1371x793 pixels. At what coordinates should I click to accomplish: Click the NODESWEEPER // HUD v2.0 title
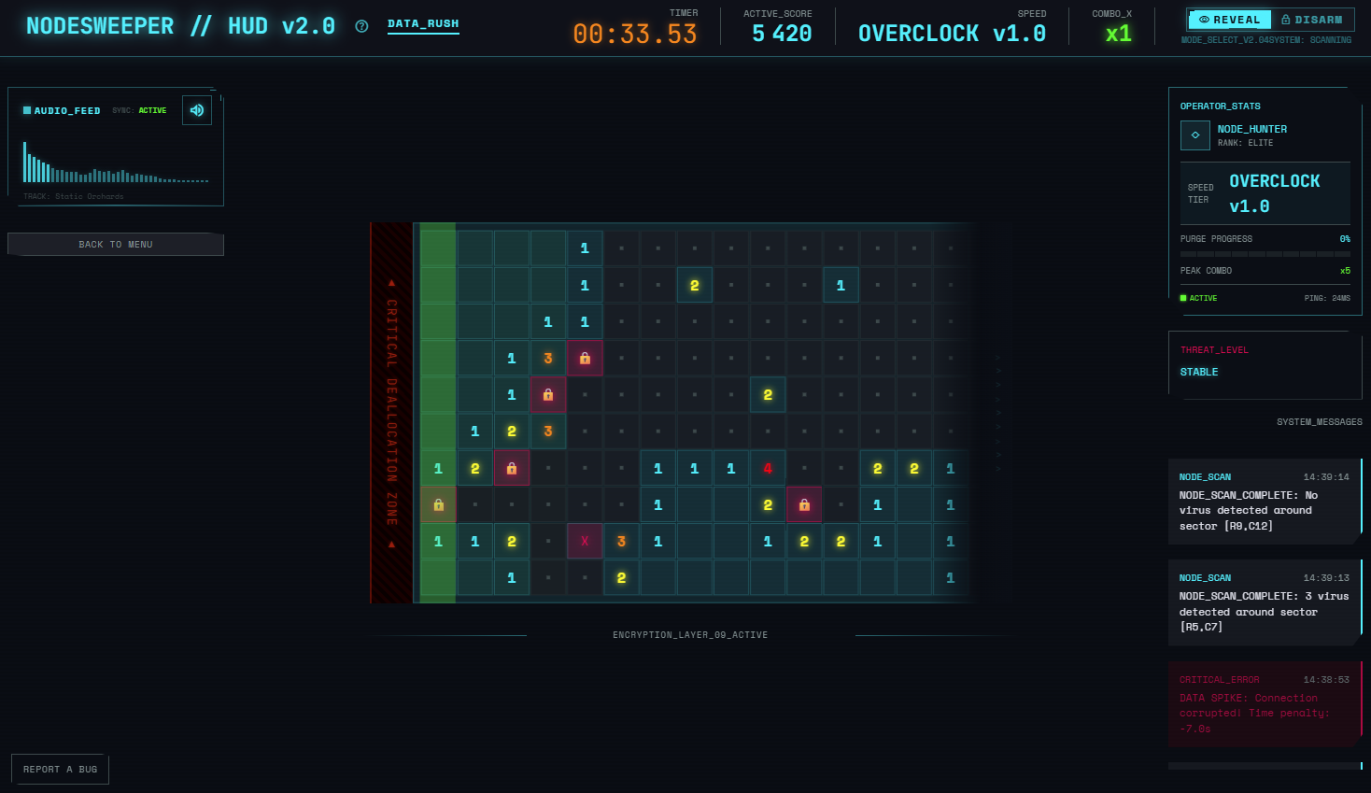180,26
